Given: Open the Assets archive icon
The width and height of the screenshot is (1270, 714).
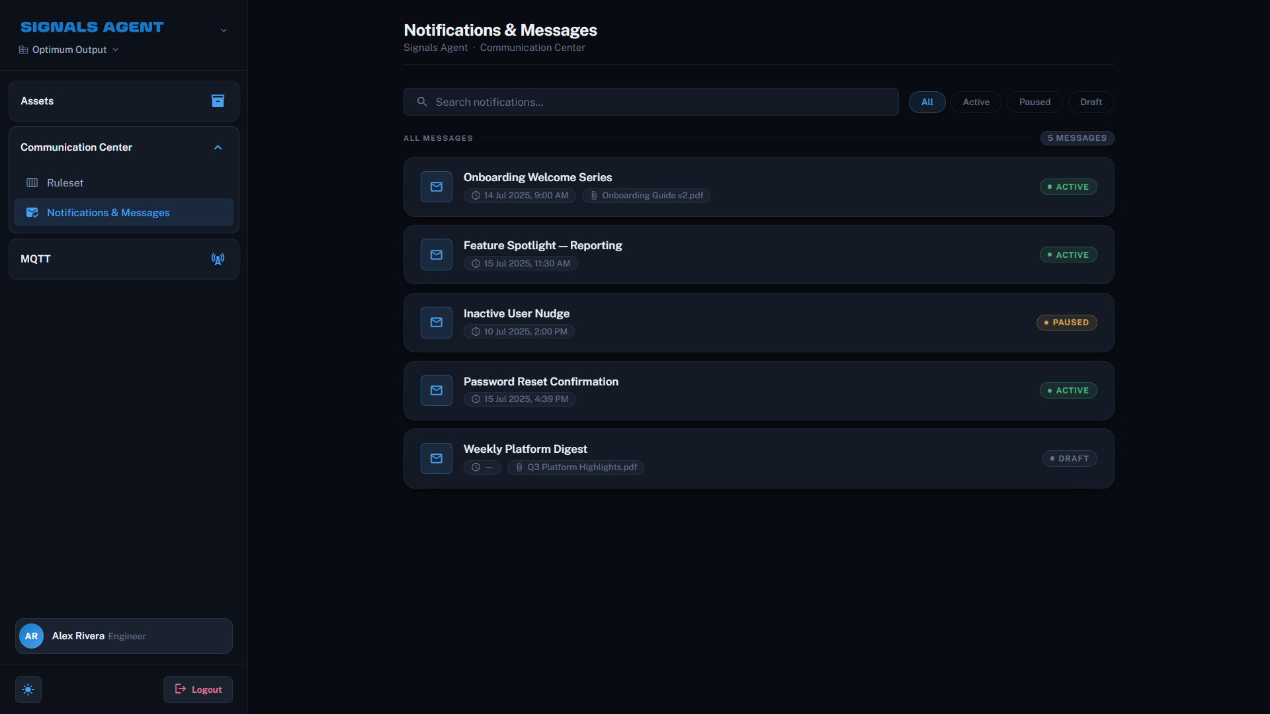Looking at the screenshot, I should coord(218,100).
